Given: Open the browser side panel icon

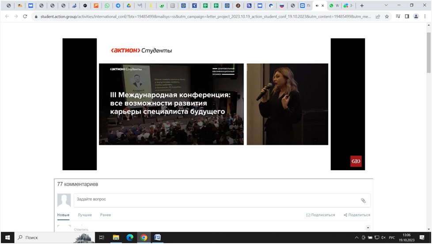Looking at the screenshot, I should (x=407, y=16).
